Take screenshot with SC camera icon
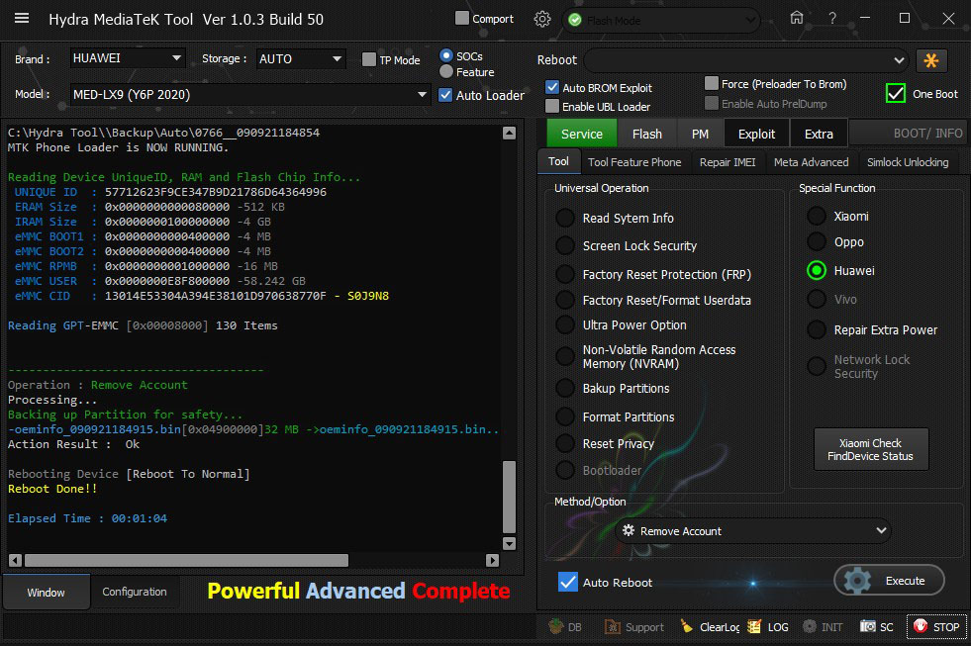Image resolution: width=971 pixels, height=646 pixels. click(x=868, y=626)
